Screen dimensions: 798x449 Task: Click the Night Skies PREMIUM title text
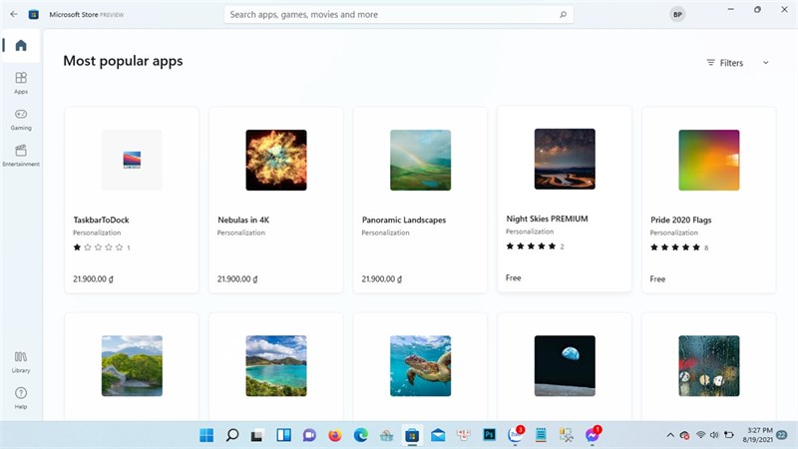pos(547,219)
